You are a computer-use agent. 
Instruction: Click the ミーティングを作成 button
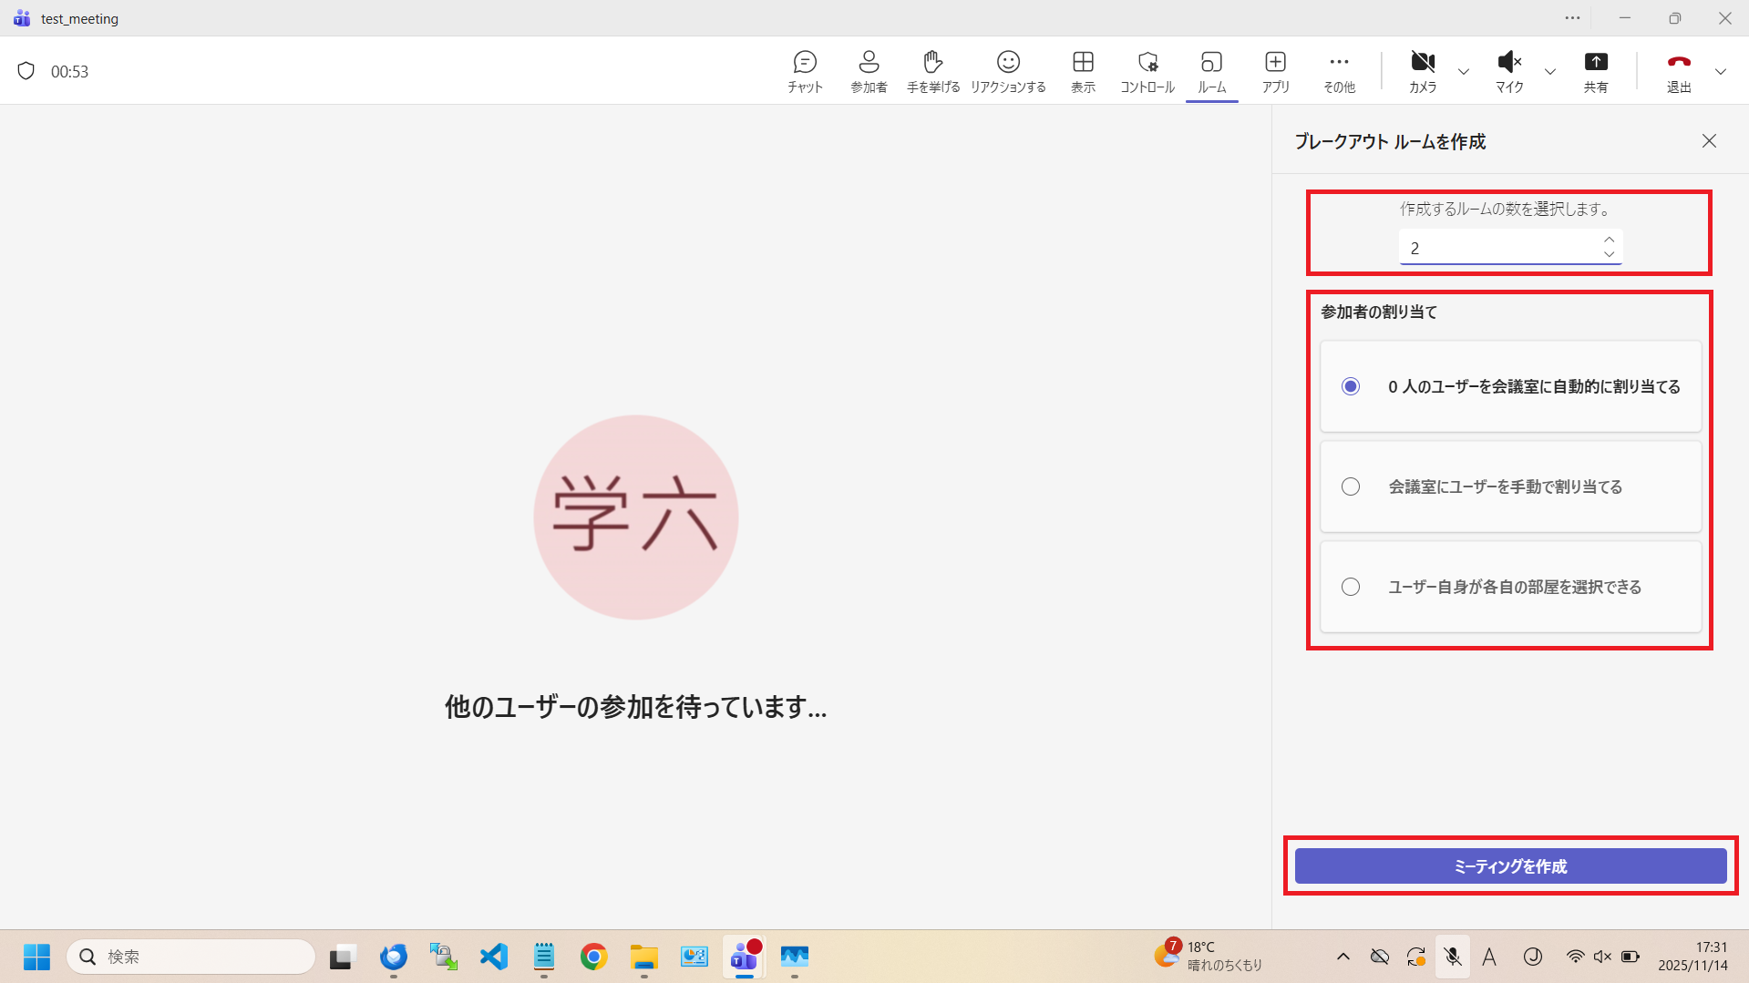tap(1510, 866)
